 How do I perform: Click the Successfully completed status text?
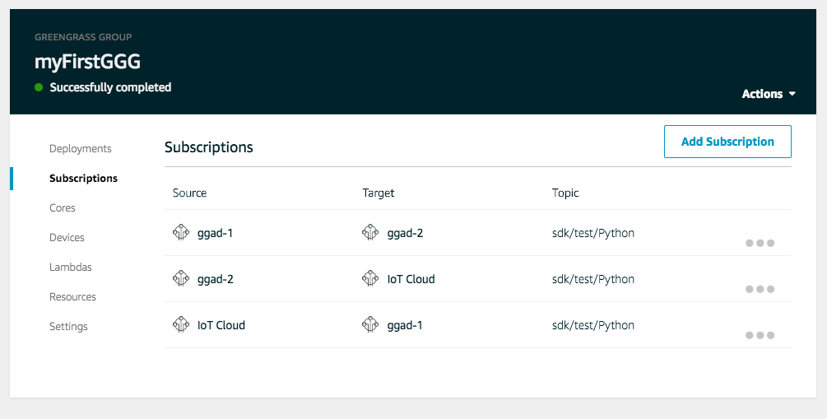(x=110, y=87)
